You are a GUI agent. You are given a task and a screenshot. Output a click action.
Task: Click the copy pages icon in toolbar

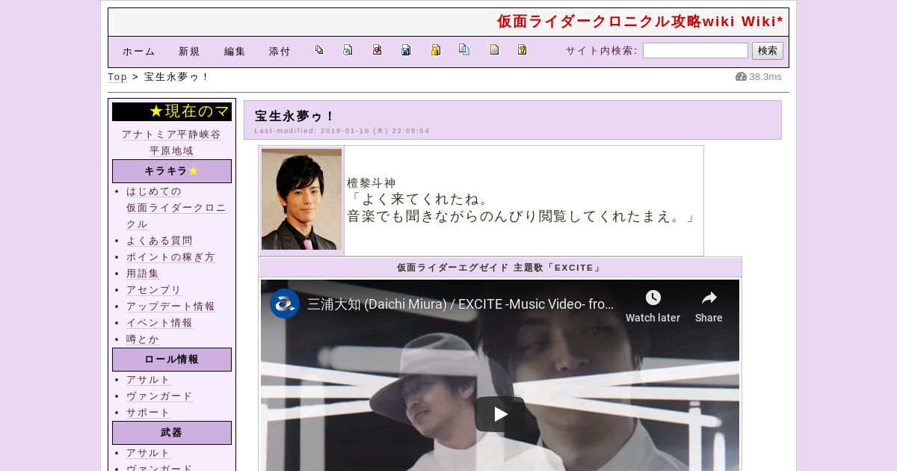[x=319, y=50]
